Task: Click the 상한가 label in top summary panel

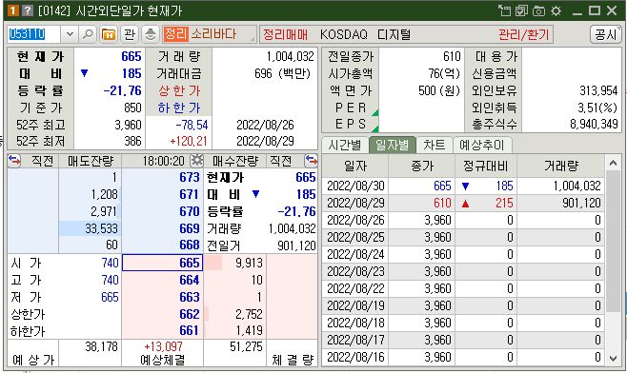Action: 179,91
